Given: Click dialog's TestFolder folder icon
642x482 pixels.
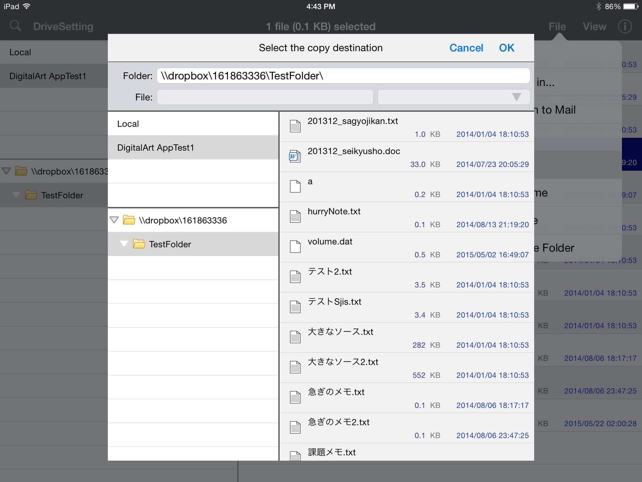Looking at the screenshot, I should (139, 244).
